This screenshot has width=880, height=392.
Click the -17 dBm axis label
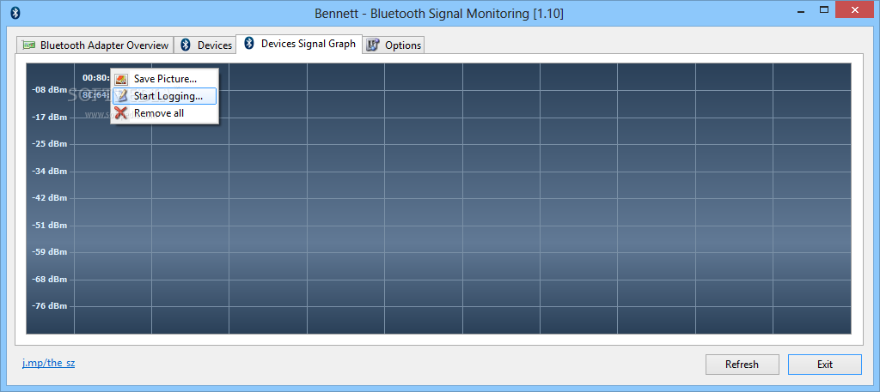pos(49,117)
